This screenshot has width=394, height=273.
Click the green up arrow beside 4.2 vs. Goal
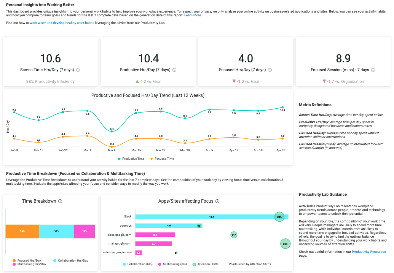(x=137, y=81)
